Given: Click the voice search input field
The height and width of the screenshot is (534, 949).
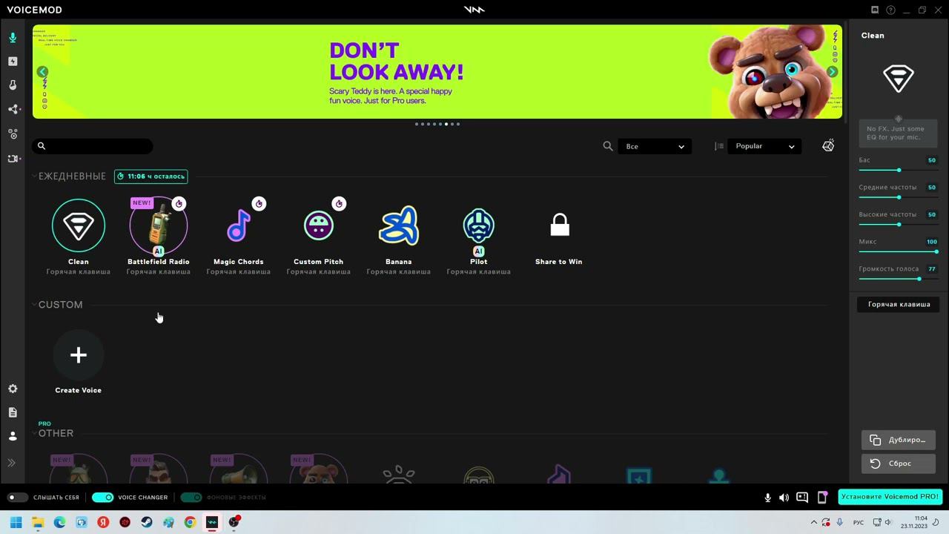Looking at the screenshot, I should pyautogui.click(x=93, y=146).
